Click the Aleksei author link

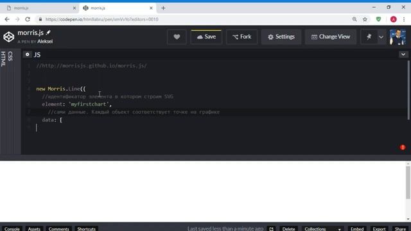coord(45,41)
